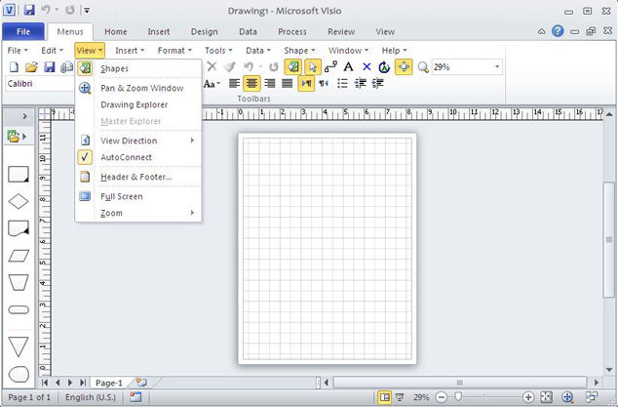This screenshot has height=407, width=618.
Task: Click the Delete X icon in the toolbar
Action: click(x=212, y=66)
